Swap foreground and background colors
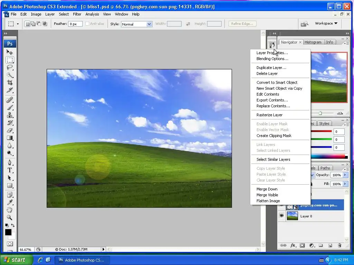354x265 pixels. 13,225
